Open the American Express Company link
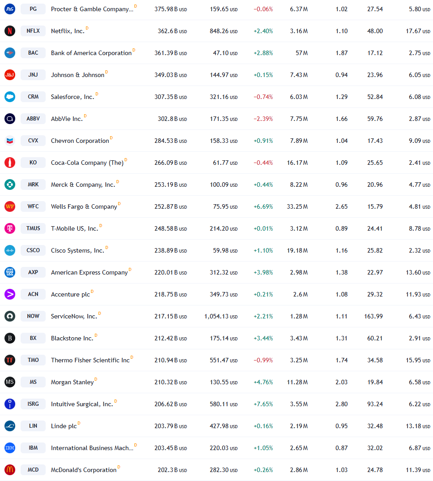Viewport: 433px width, 481px height. click(89, 272)
